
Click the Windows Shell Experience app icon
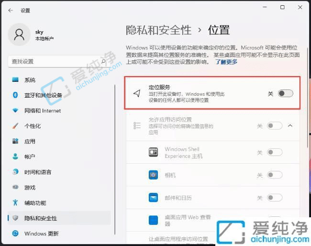point(153,152)
